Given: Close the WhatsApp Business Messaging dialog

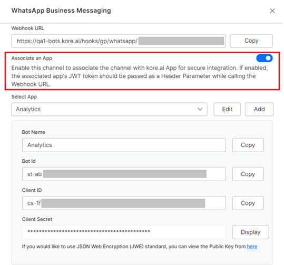Looking at the screenshot, I should 272,11.
